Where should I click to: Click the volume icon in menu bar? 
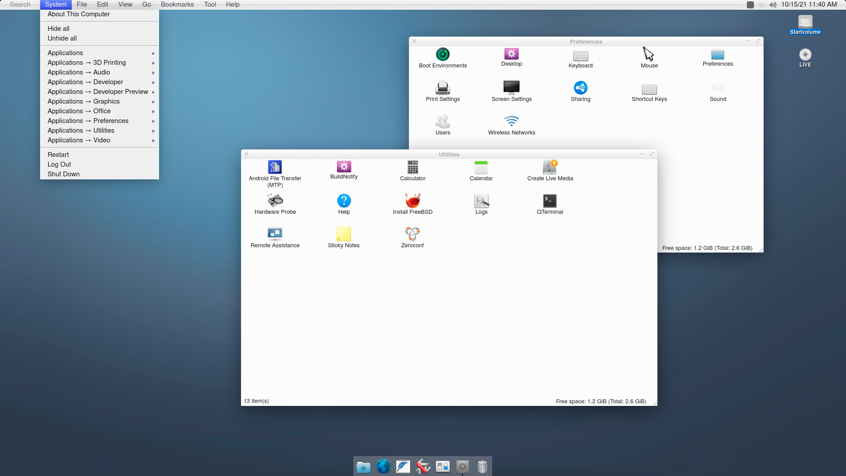pyautogui.click(x=773, y=5)
